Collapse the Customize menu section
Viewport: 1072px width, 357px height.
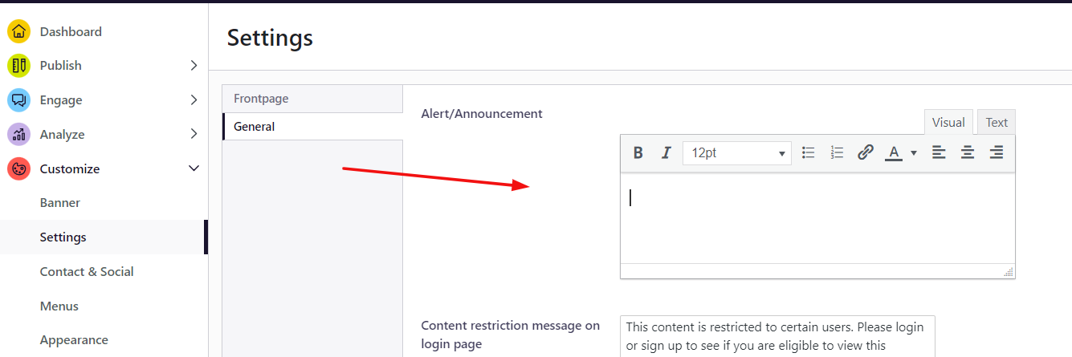pos(194,168)
